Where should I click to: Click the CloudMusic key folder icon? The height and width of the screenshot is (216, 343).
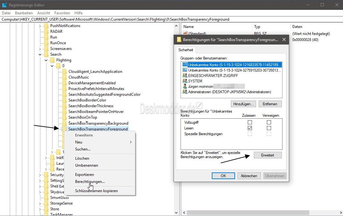65,77
